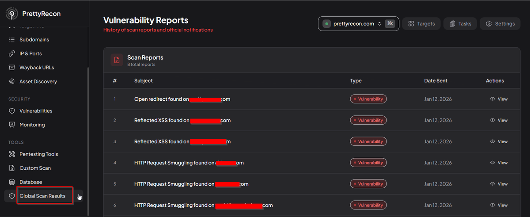The image size is (530, 217).
Task: Click the Wayback URLs archive icon
Action: (x=12, y=68)
